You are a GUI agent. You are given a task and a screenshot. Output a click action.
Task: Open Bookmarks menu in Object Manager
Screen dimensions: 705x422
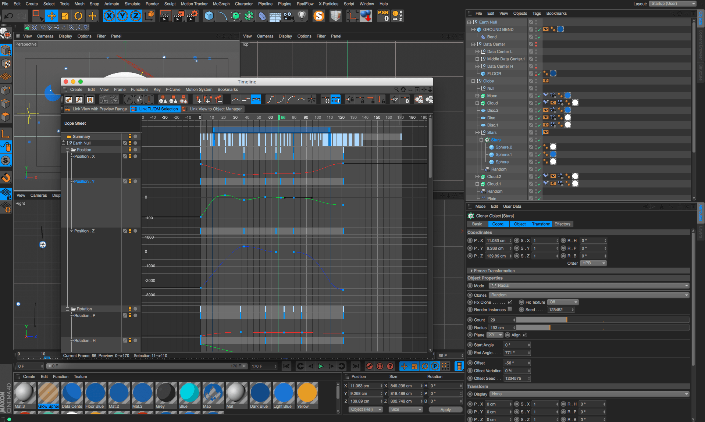click(556, 13)
